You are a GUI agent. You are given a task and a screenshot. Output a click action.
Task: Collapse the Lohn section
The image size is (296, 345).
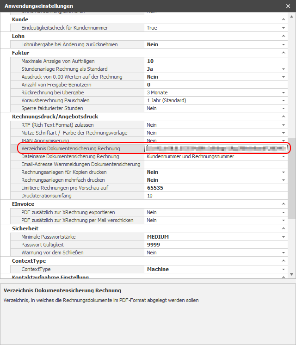click(x=284, y=36)
